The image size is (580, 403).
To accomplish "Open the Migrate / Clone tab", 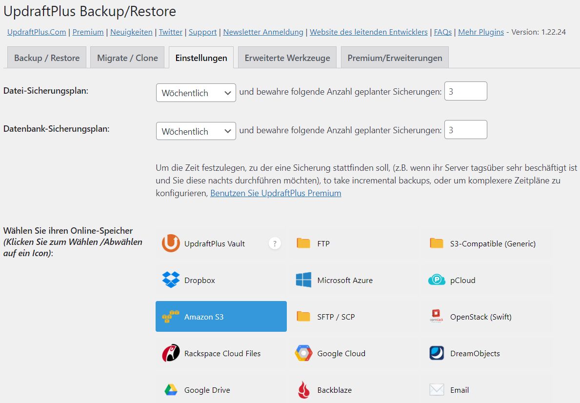I will click(x=127, y=58).
